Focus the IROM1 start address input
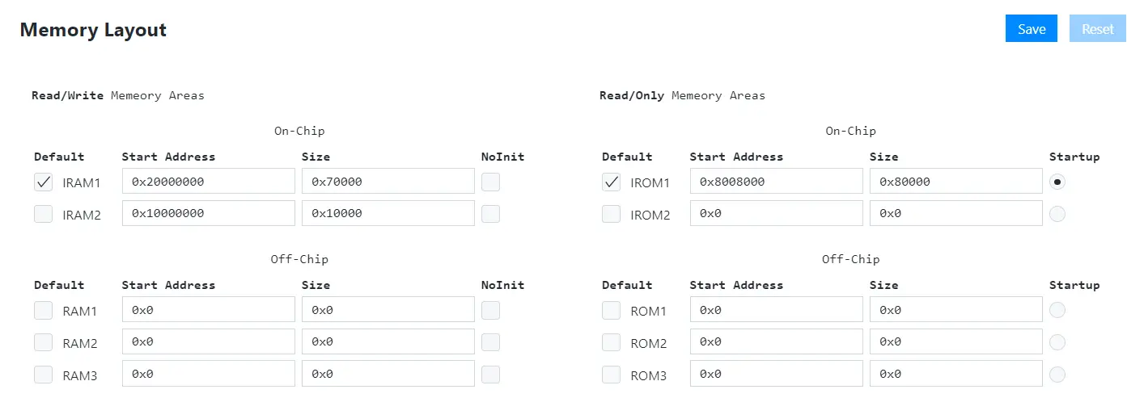Viewport: 1127px width, 402px height. 776,182
